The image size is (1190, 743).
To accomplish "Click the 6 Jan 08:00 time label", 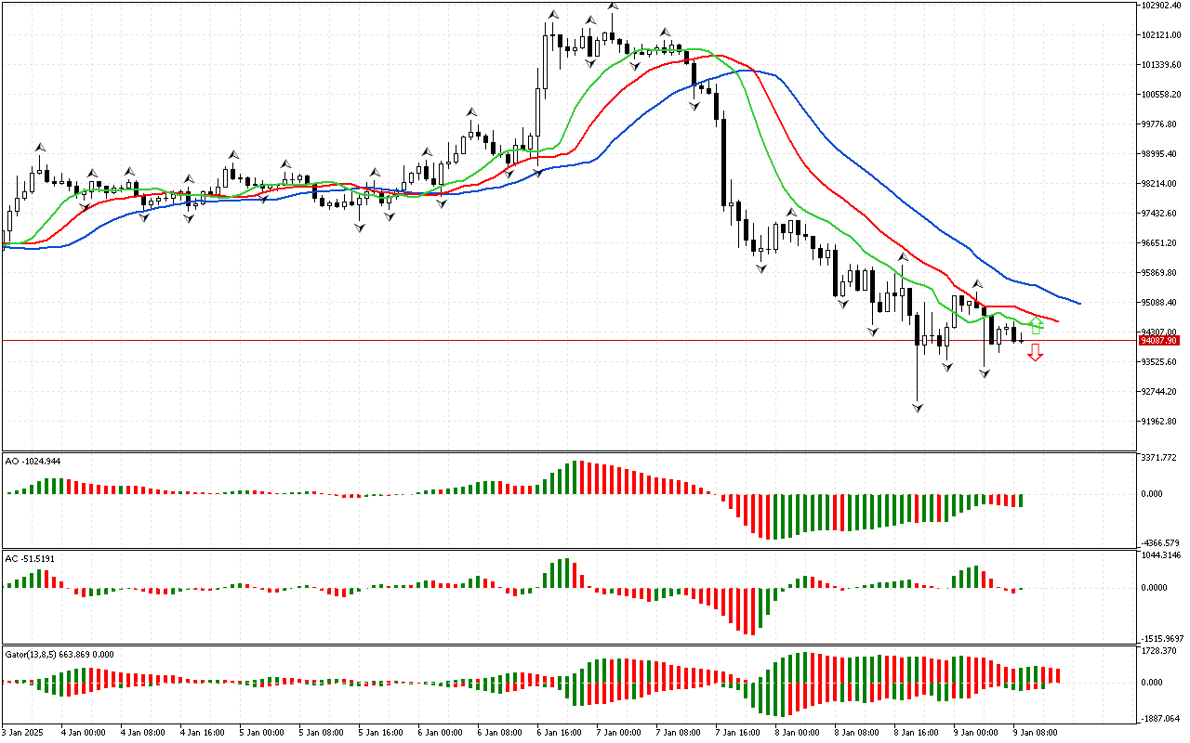I will (498, 732).
